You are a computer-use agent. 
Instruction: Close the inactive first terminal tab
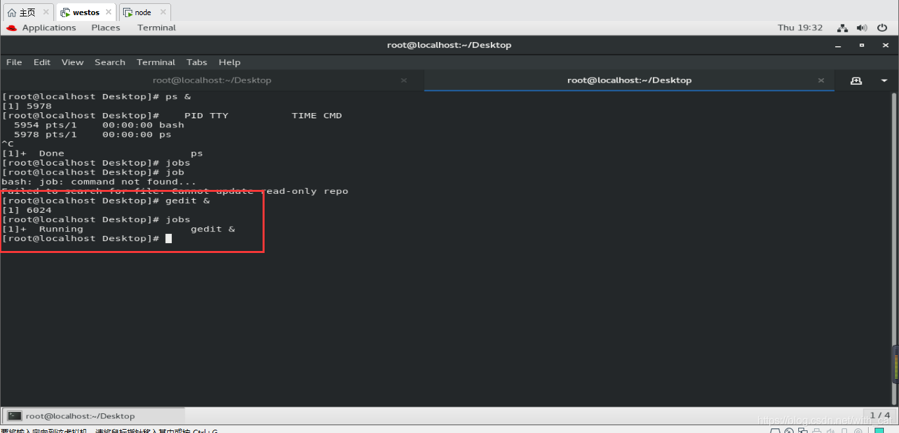click(403, 80)
